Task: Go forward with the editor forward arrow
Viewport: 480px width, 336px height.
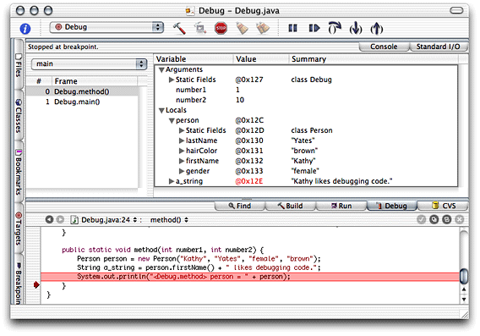Action: click(60, 219)
